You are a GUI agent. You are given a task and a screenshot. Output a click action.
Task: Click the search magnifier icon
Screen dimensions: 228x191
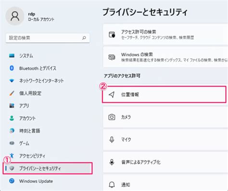[84, 38]
